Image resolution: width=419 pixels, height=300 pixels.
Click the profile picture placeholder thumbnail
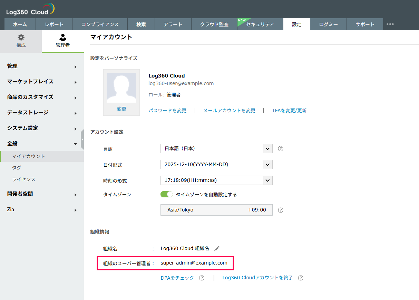[121, 87]
